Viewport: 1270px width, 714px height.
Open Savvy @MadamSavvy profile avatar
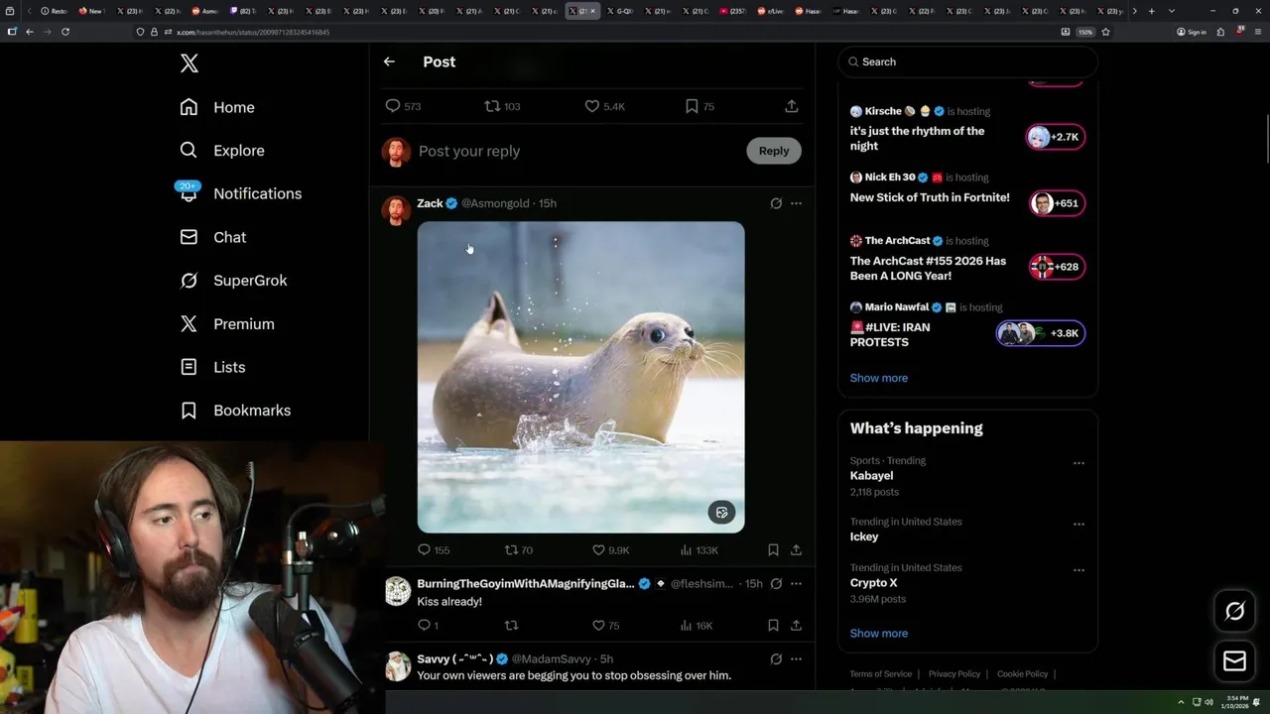coord(398,666)
